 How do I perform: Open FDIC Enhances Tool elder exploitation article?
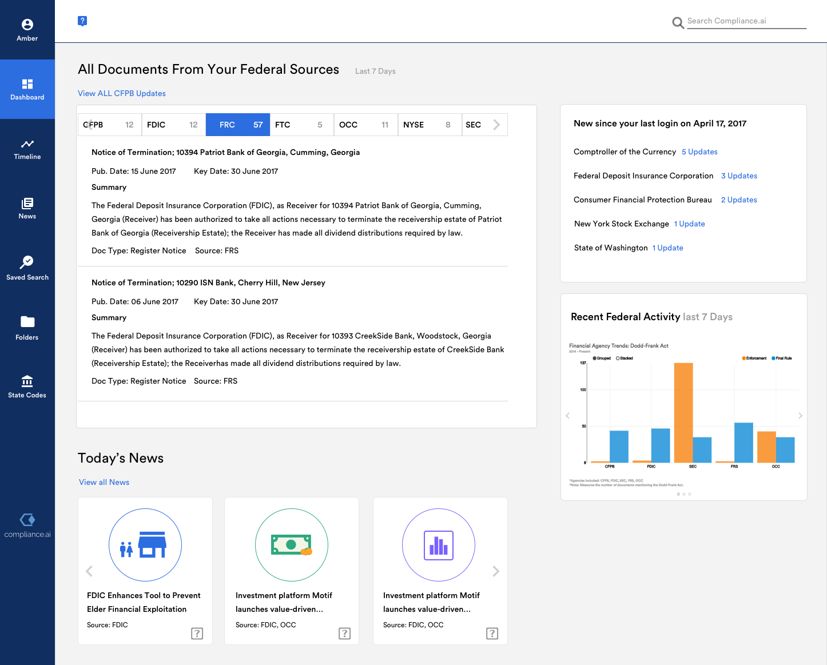(144, 602)
